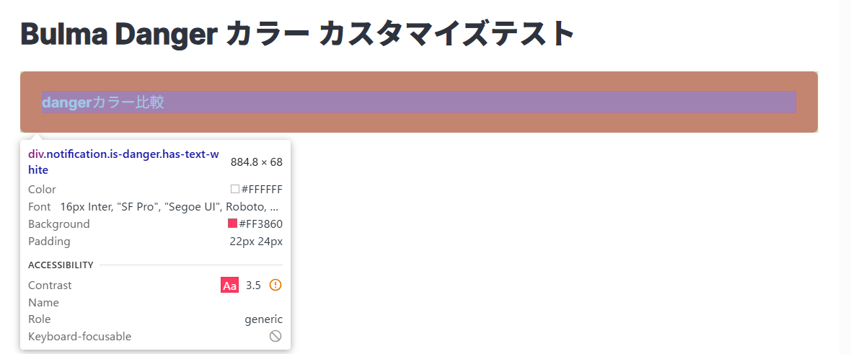Click the contrast ratio value 3.5
Viewport: 851px width, 354px height.
point(253,286)
